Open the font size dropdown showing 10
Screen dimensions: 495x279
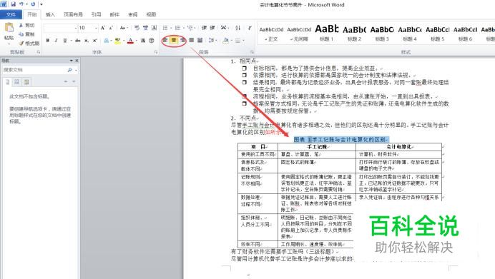point(97,28)
